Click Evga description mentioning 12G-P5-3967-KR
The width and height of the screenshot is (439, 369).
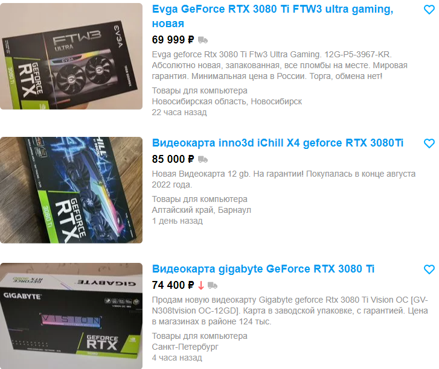280,65
